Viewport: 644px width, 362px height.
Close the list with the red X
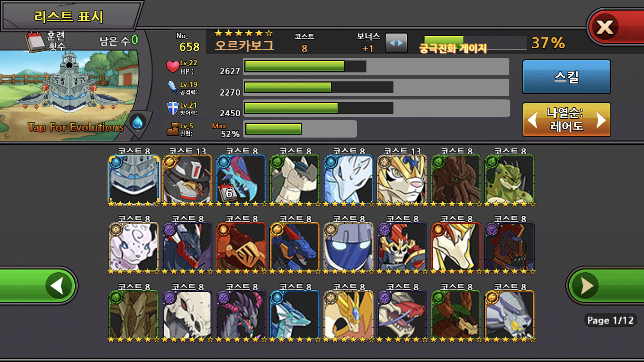pyautogui.click(x=615, y=27)
